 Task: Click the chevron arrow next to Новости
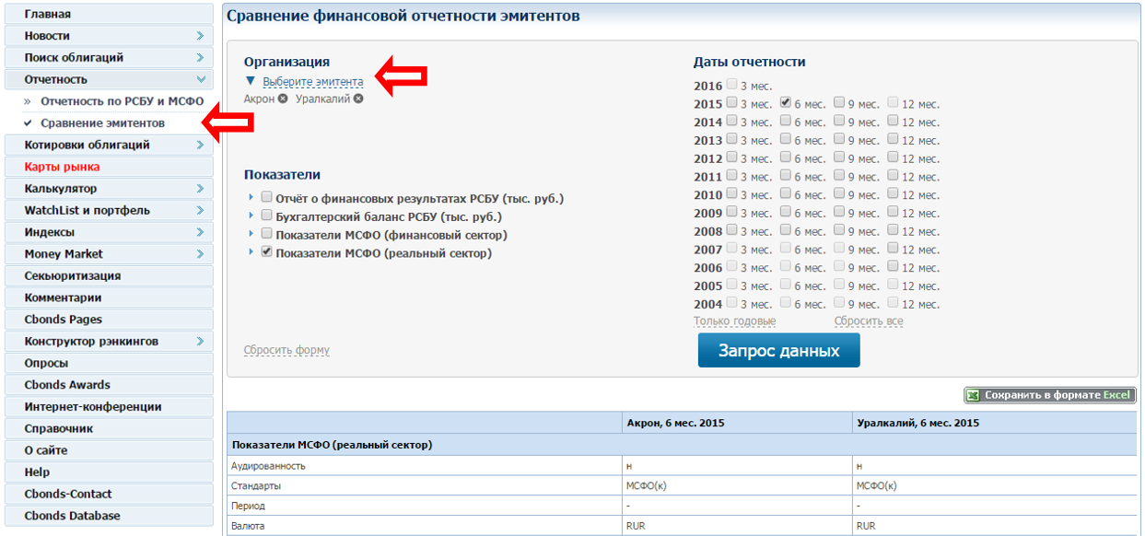[x=200, y=36]
